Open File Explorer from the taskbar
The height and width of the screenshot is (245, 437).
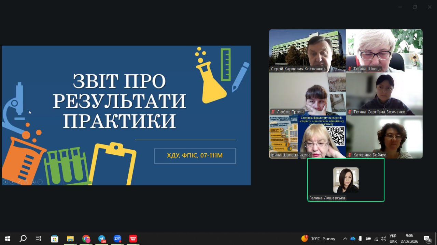pyautogui.click(x=70, y=239)
